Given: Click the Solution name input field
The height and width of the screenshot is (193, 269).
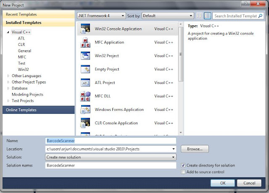Looking at the screenshot, I should pos(111,165).
